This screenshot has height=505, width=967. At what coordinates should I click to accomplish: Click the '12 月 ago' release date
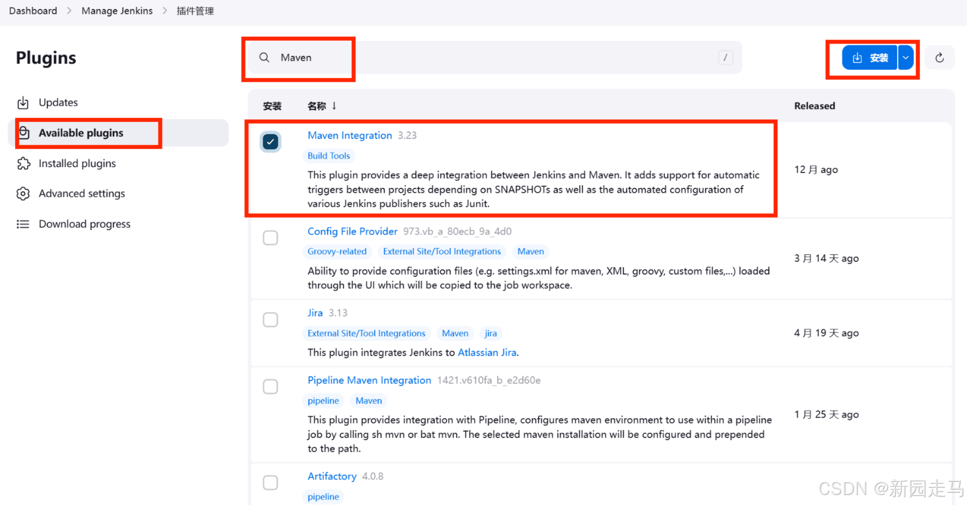click(x=816, y=170)
